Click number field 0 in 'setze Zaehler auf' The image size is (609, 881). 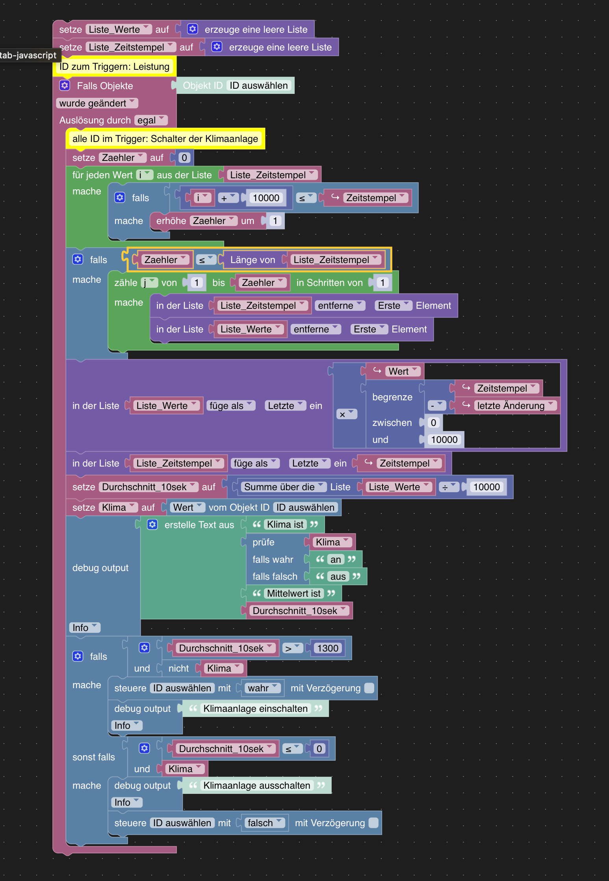pyautogui.click(x=184, y=157)
